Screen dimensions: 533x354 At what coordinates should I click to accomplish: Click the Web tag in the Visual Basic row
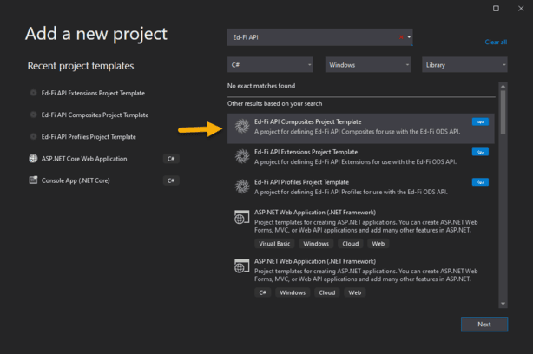(x=378, y=244)
